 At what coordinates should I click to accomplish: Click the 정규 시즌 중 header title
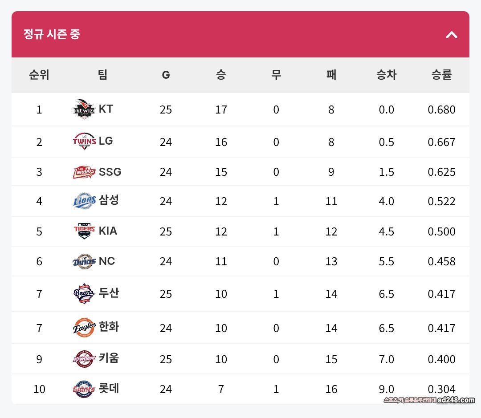point(52,34)
